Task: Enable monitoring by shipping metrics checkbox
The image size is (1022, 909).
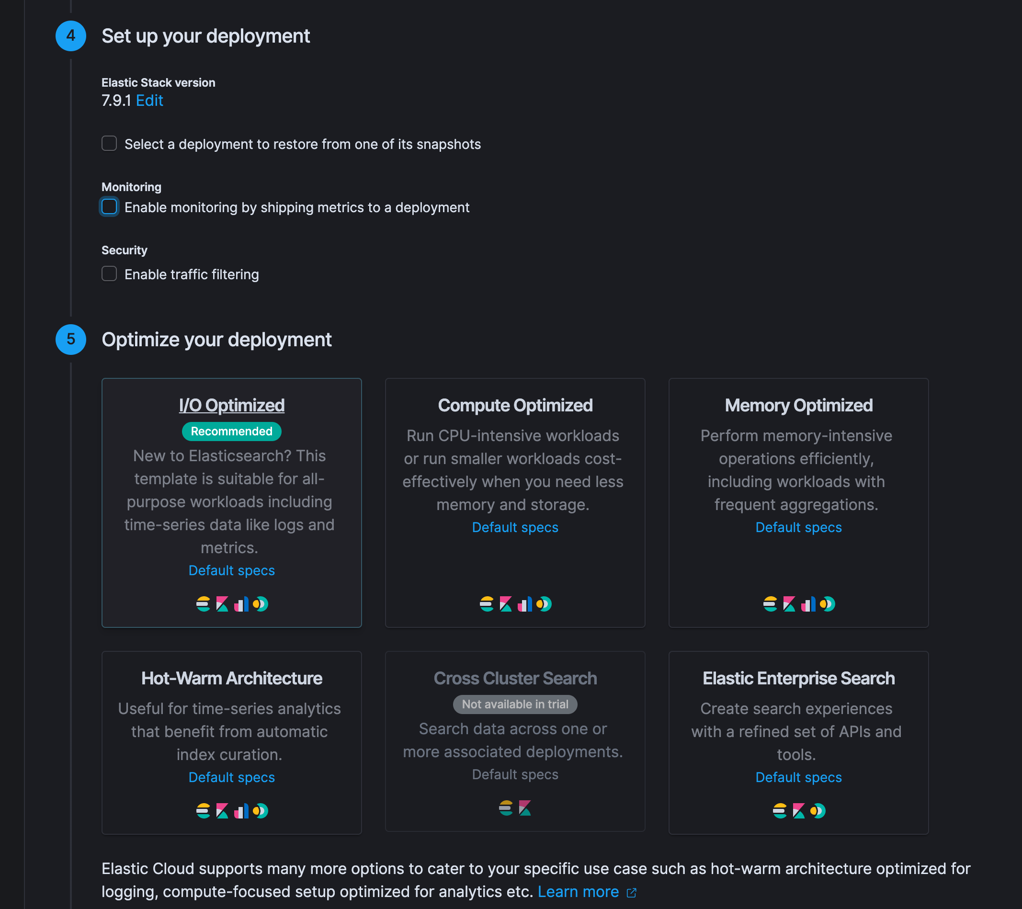Action: tap(109, 206)
